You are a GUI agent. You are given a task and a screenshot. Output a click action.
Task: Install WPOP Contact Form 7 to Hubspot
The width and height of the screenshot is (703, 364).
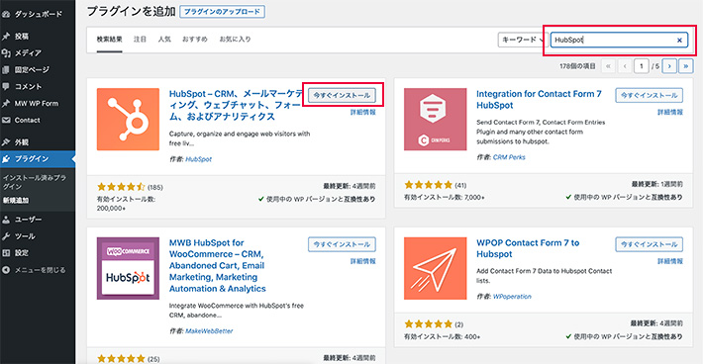coord(650,244)
